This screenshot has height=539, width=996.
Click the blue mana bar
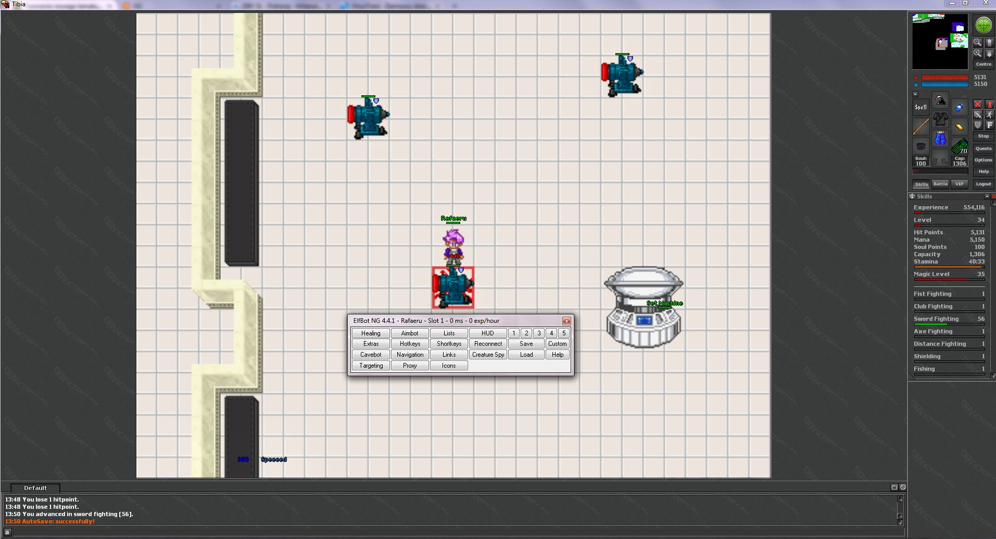945,84
